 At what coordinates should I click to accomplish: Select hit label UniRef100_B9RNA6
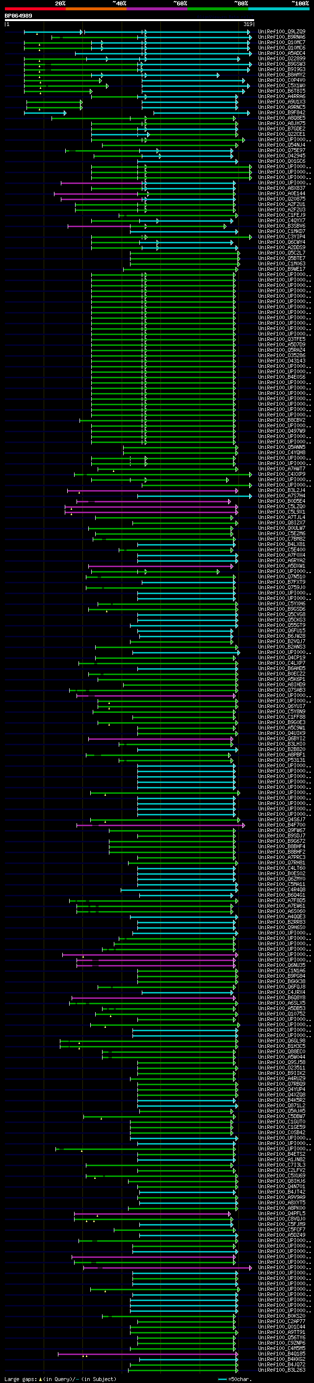pos(282,37)
